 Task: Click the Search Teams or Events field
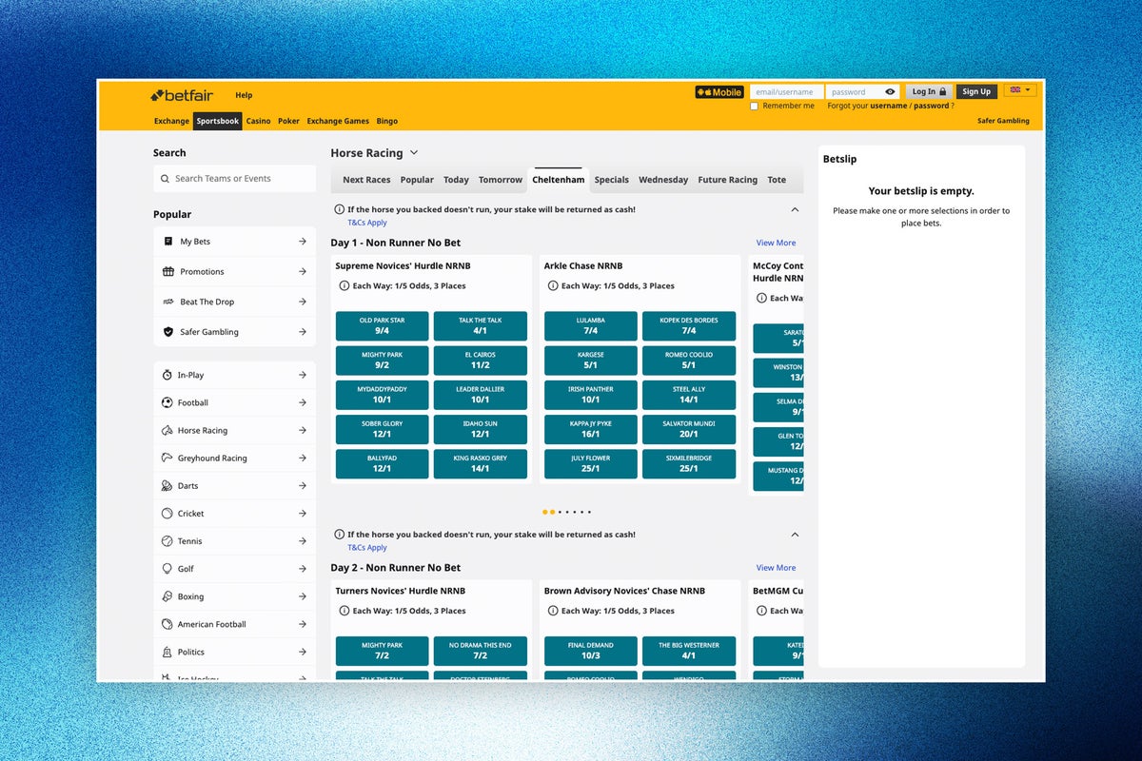click(x=234, y=179)
